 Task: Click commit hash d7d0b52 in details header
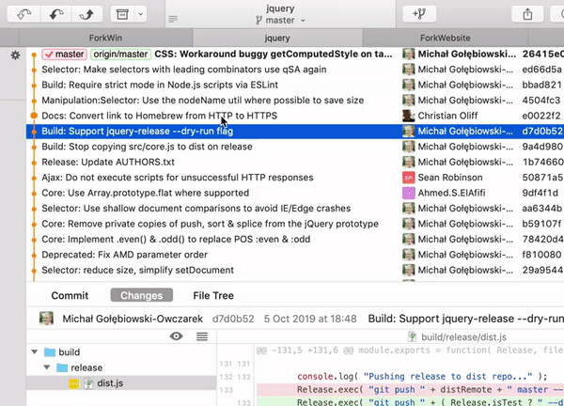click(x=233, y=319)
